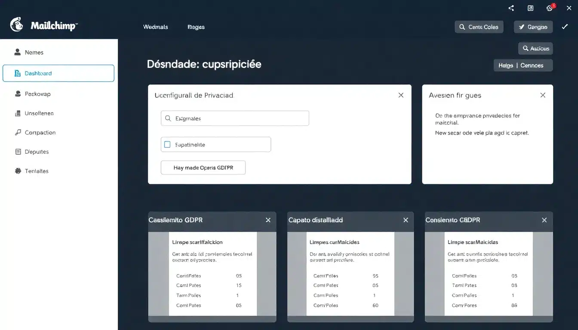578x330 pixels.
Task: Switch to the Wedmals tab
Action: tap(155, 27)
